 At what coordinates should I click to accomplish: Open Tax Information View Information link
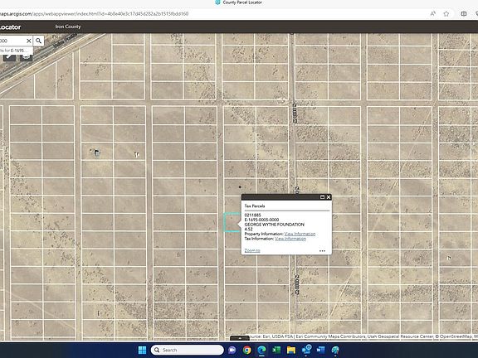[x=290, y=239]
